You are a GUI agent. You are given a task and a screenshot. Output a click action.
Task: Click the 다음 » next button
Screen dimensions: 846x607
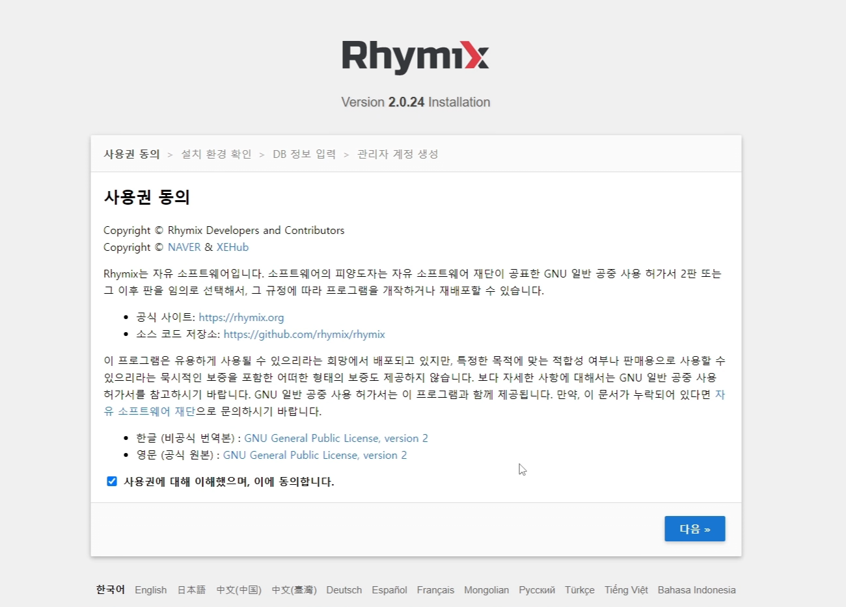tap(694, 529)
